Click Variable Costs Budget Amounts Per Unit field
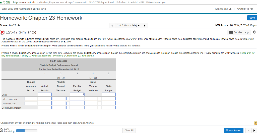This screenshot has height=134, width=257. pos(31,103)
